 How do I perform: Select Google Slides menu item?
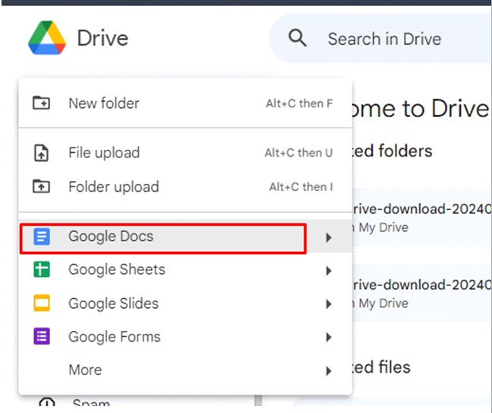185,303
